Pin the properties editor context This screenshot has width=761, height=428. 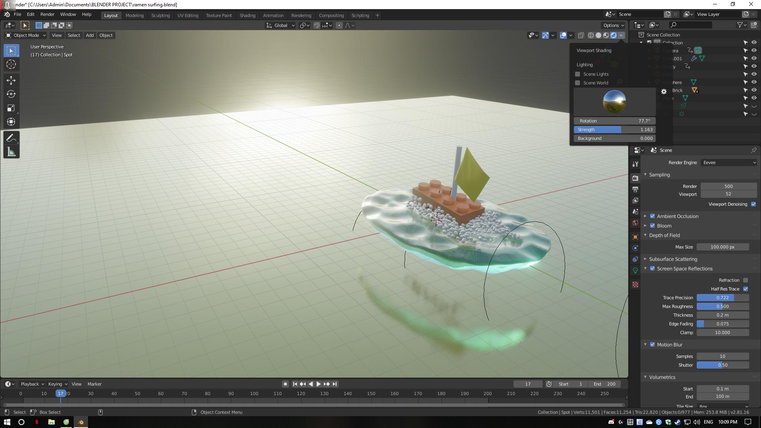pyautogui.click(x=753, y=150)
